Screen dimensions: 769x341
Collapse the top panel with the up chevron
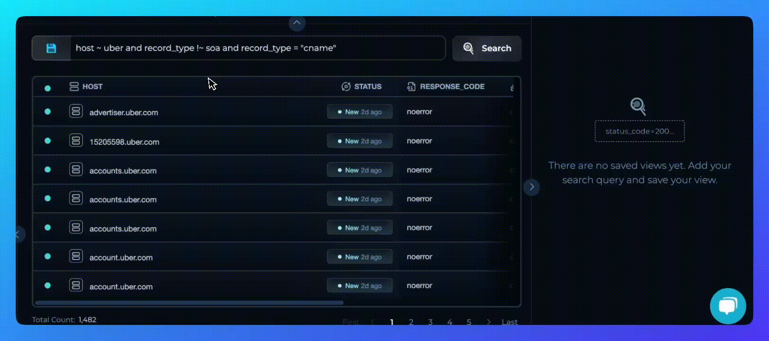pos(297,23)
